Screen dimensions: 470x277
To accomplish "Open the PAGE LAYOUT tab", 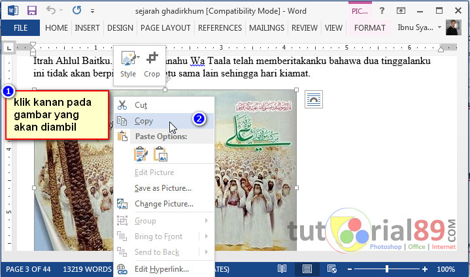I will (x=165, y=28).
